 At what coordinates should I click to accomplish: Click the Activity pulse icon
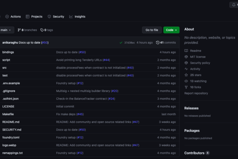click(186, 69)
